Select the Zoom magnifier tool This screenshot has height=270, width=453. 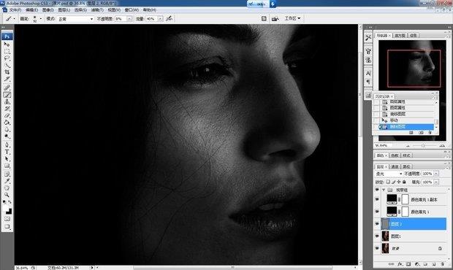[7, 195]
